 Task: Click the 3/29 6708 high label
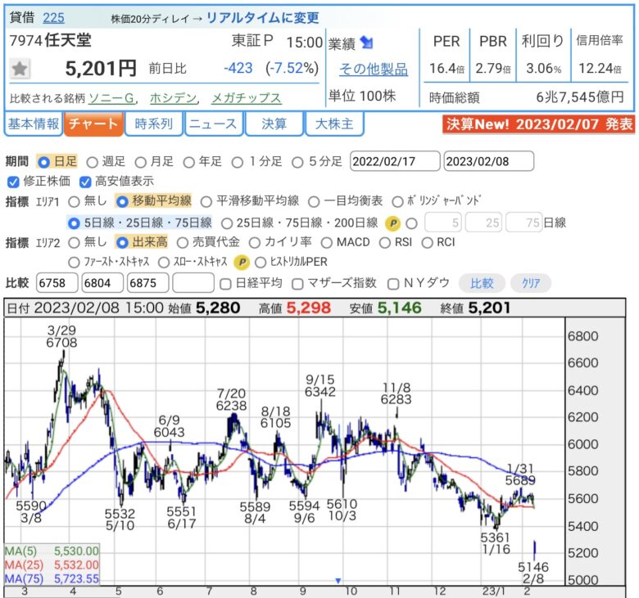pyautogui.click(x=61, y=337)
